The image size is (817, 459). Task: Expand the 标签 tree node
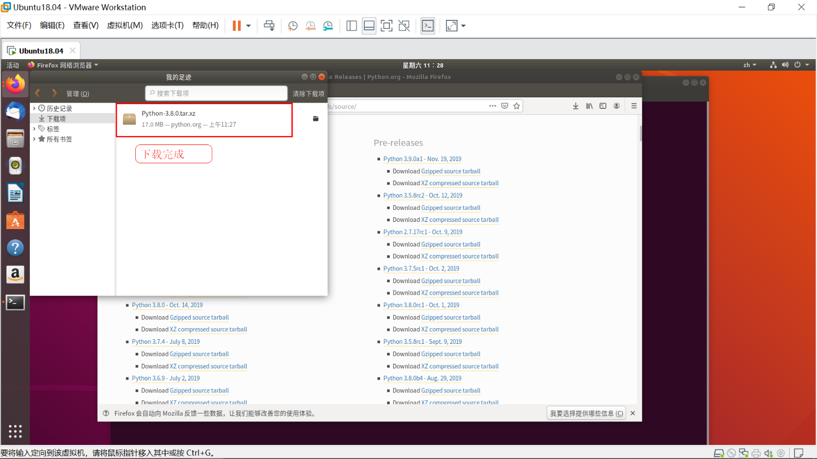(34, 129)
